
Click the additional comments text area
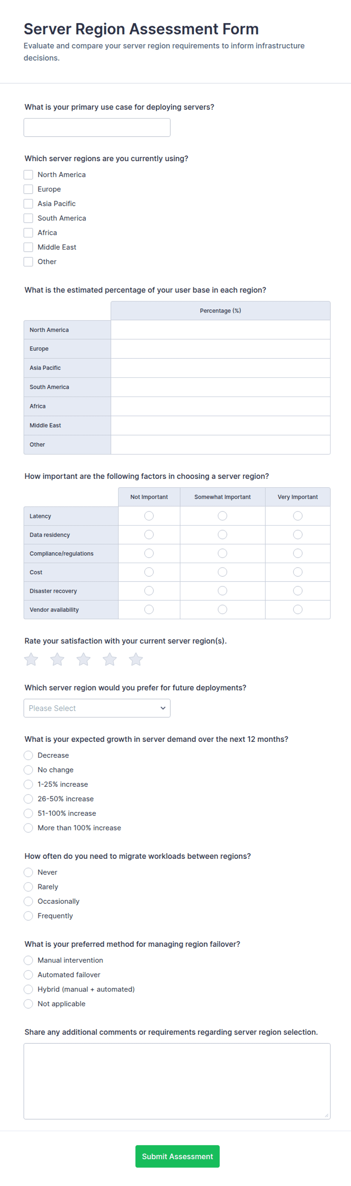click(177, 1081)
